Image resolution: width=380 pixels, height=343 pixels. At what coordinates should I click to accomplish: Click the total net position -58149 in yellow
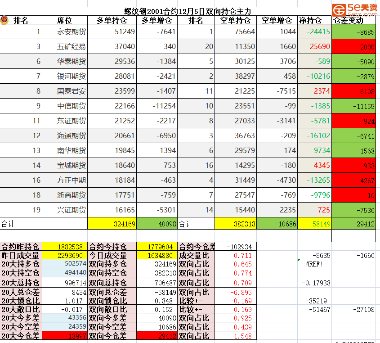tap(314, 223)
